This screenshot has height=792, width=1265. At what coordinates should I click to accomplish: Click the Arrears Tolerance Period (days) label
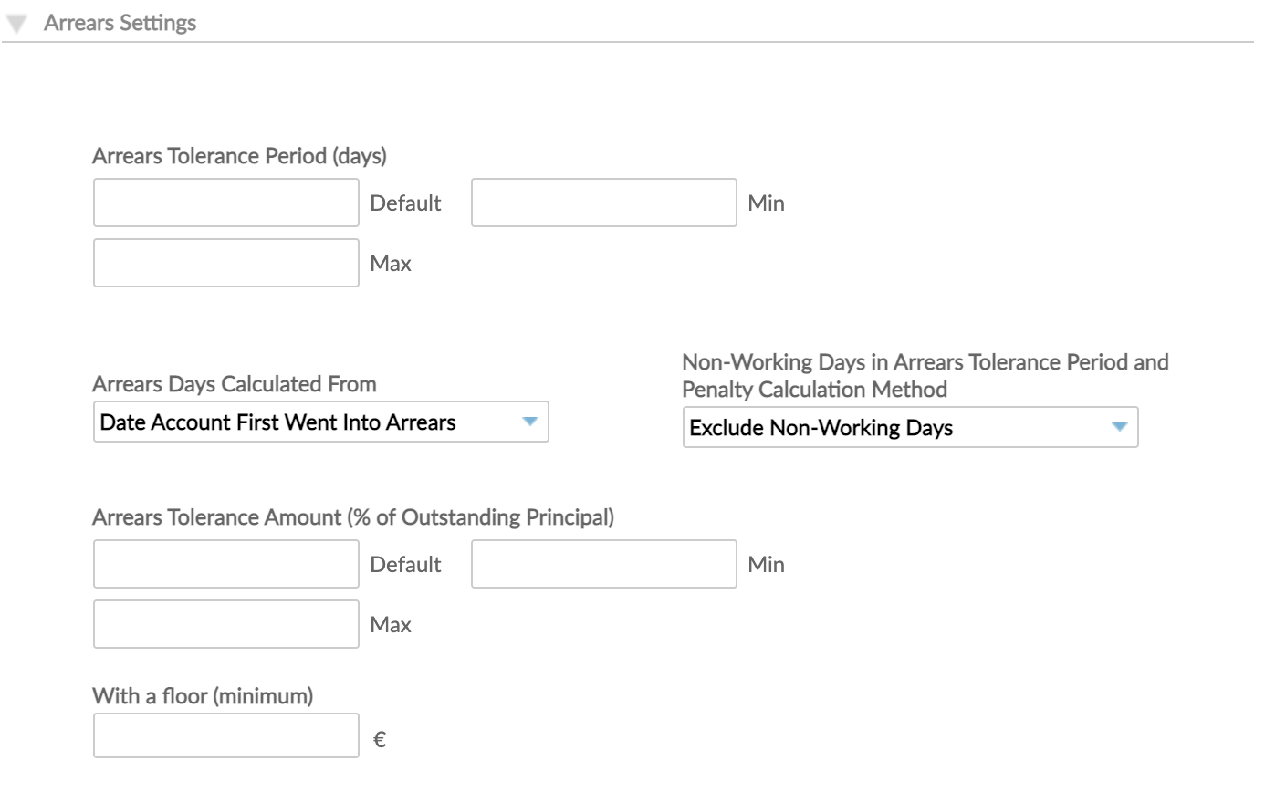[x=239, y=156]
